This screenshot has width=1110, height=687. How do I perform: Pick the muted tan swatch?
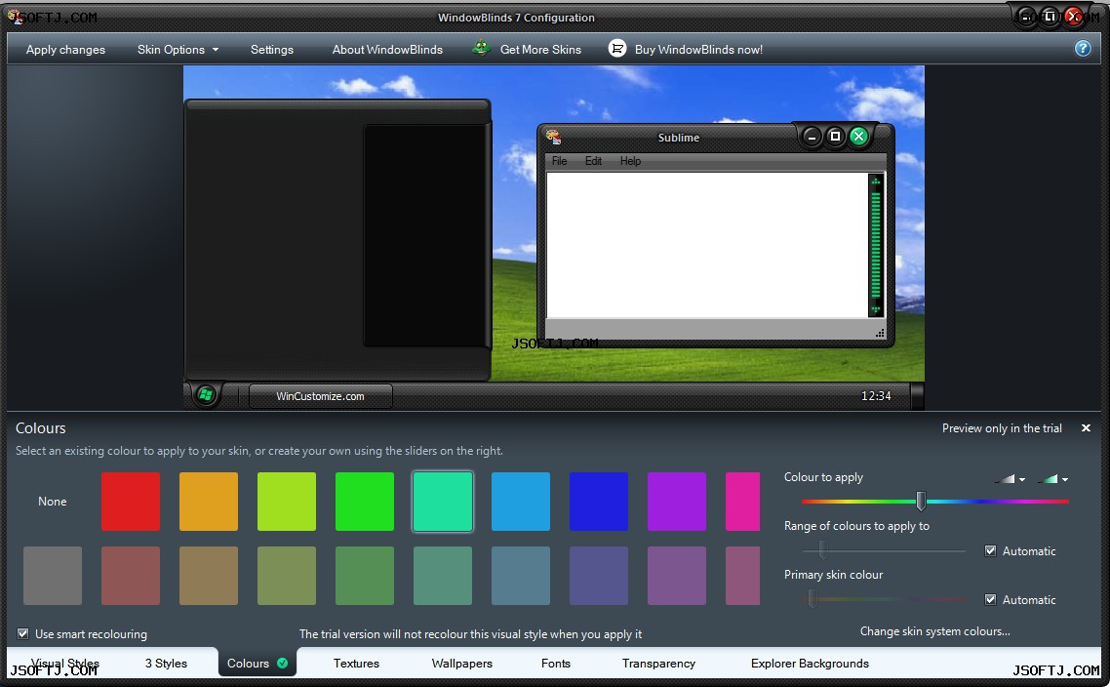click(x=209, y=576)
